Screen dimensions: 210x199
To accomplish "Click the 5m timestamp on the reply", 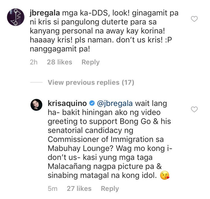I will [x=52, y=188].
